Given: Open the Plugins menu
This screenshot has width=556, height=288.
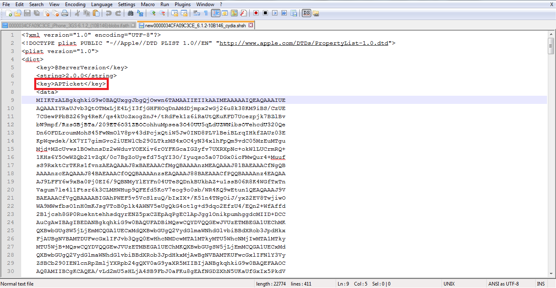Looking at the screenshot, I should tap(182, 4).
